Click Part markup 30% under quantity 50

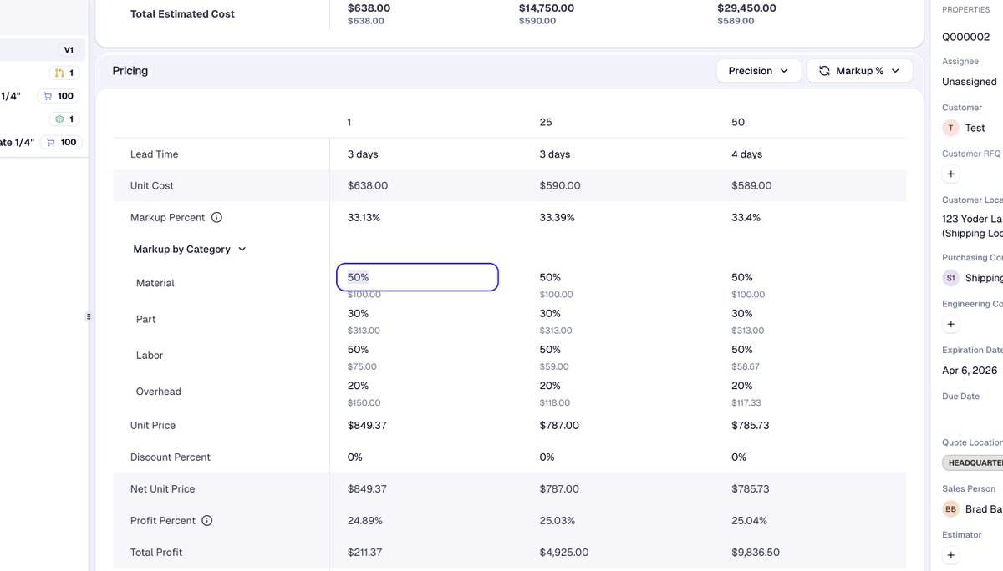pos(742,314)
